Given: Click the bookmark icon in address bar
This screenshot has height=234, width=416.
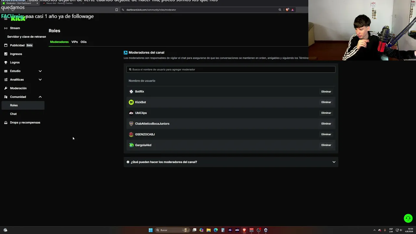Looking at the screenshot, I should click(x=117, y=10).
